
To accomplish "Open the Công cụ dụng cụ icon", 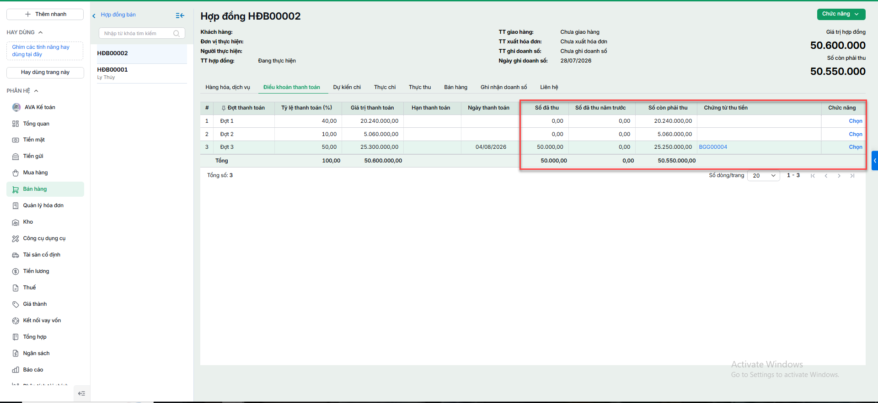I will 16,239.
